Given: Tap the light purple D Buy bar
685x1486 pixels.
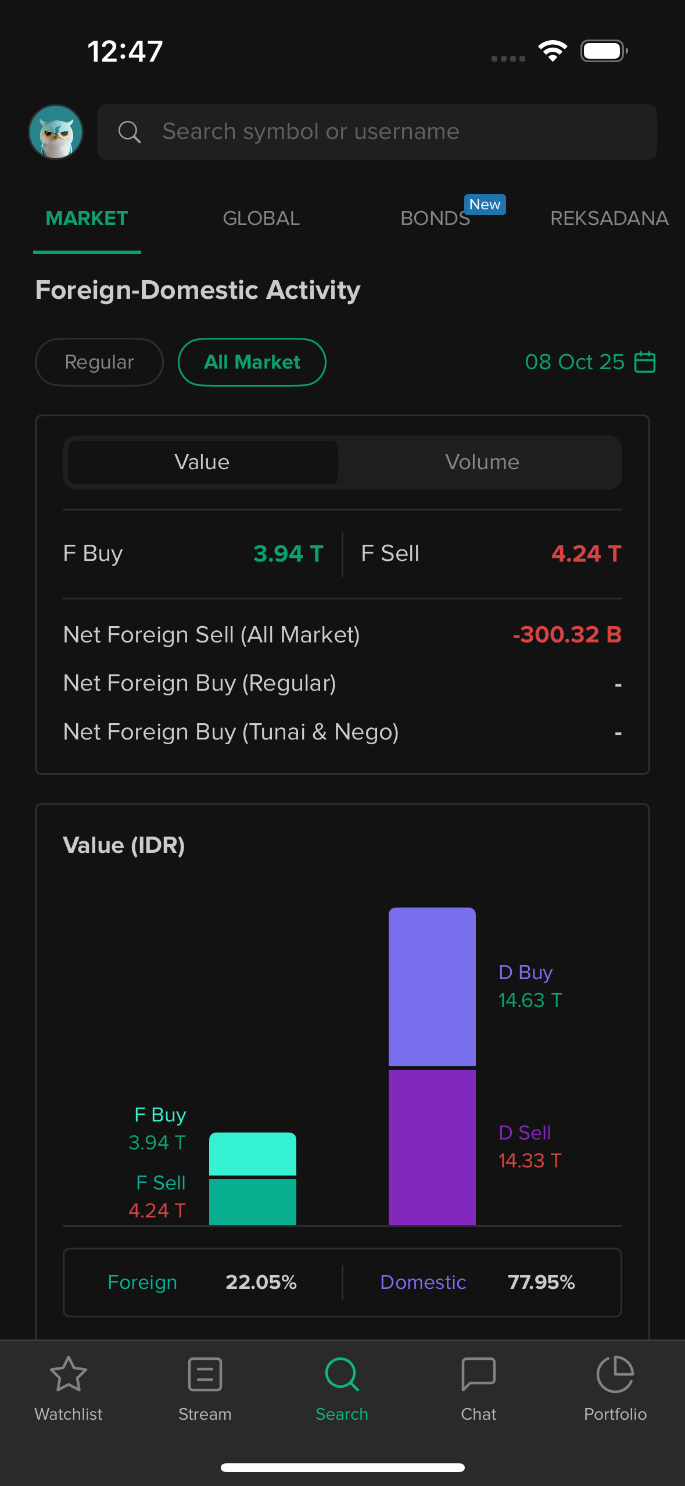Looking at the screenshot, I should [432, 987].
